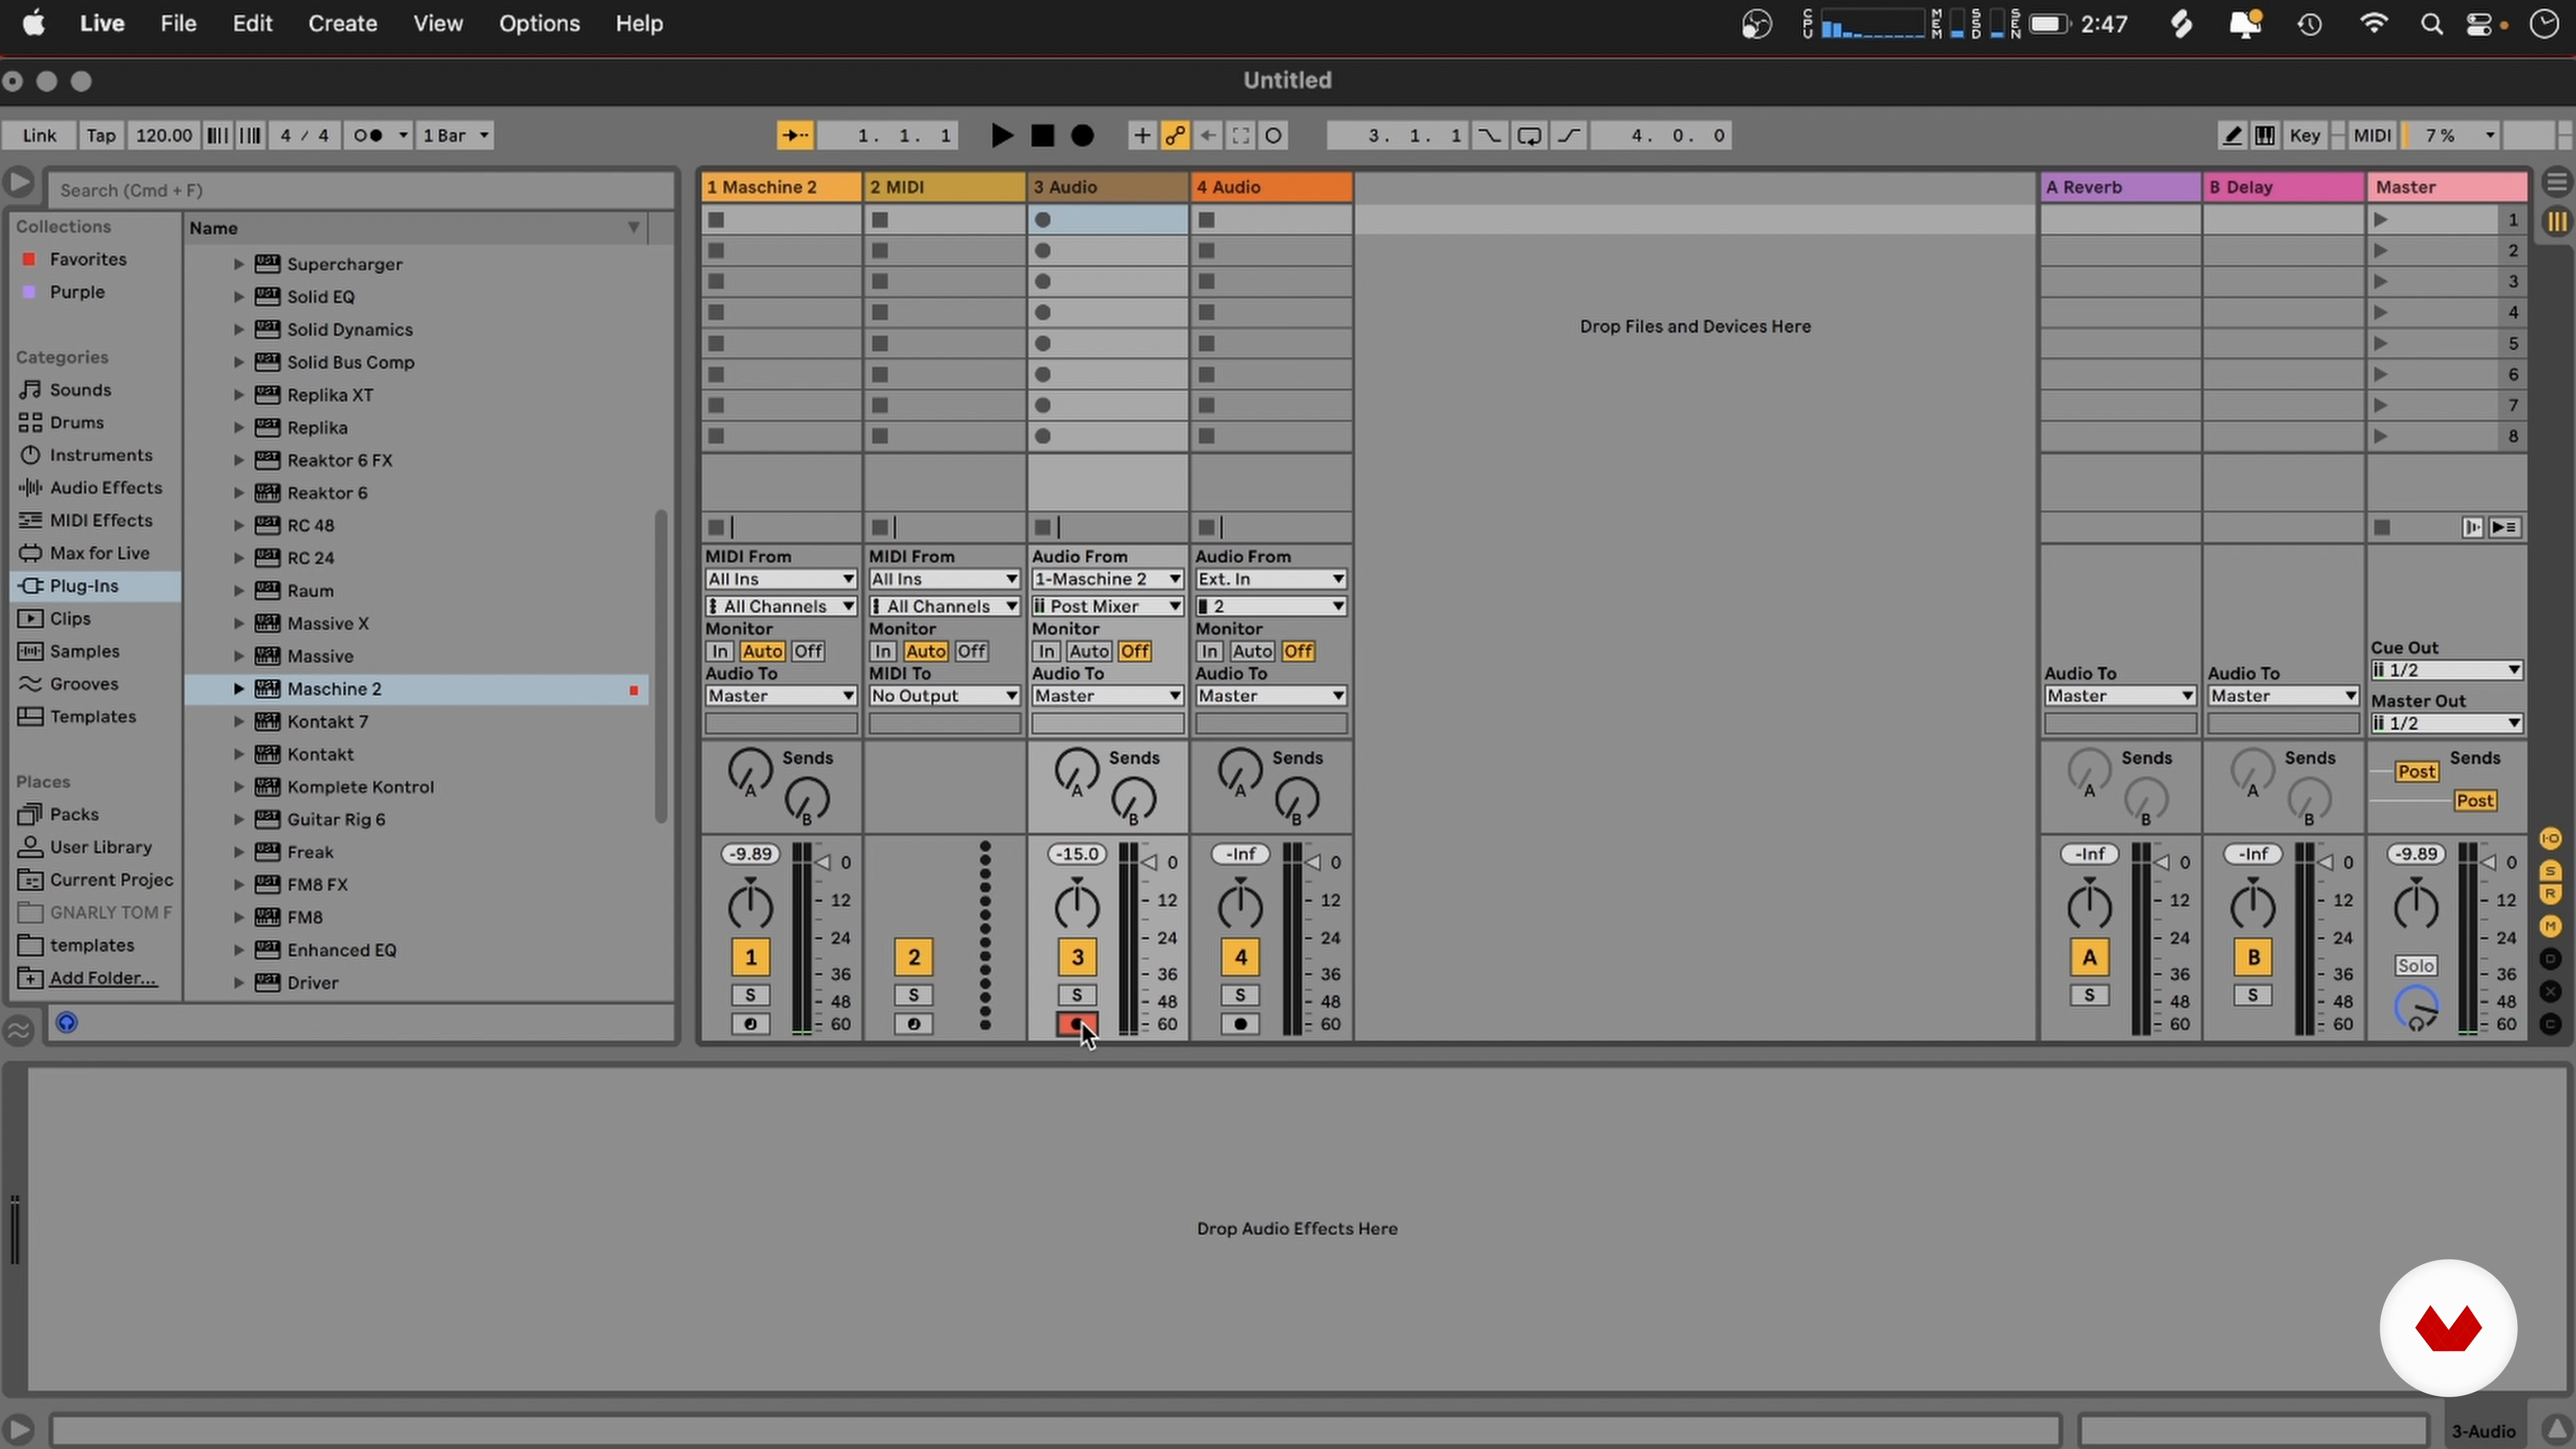Open the Edit menu
The image size is (2576, 1449).
pyautogui.click(x=252, y=23)
